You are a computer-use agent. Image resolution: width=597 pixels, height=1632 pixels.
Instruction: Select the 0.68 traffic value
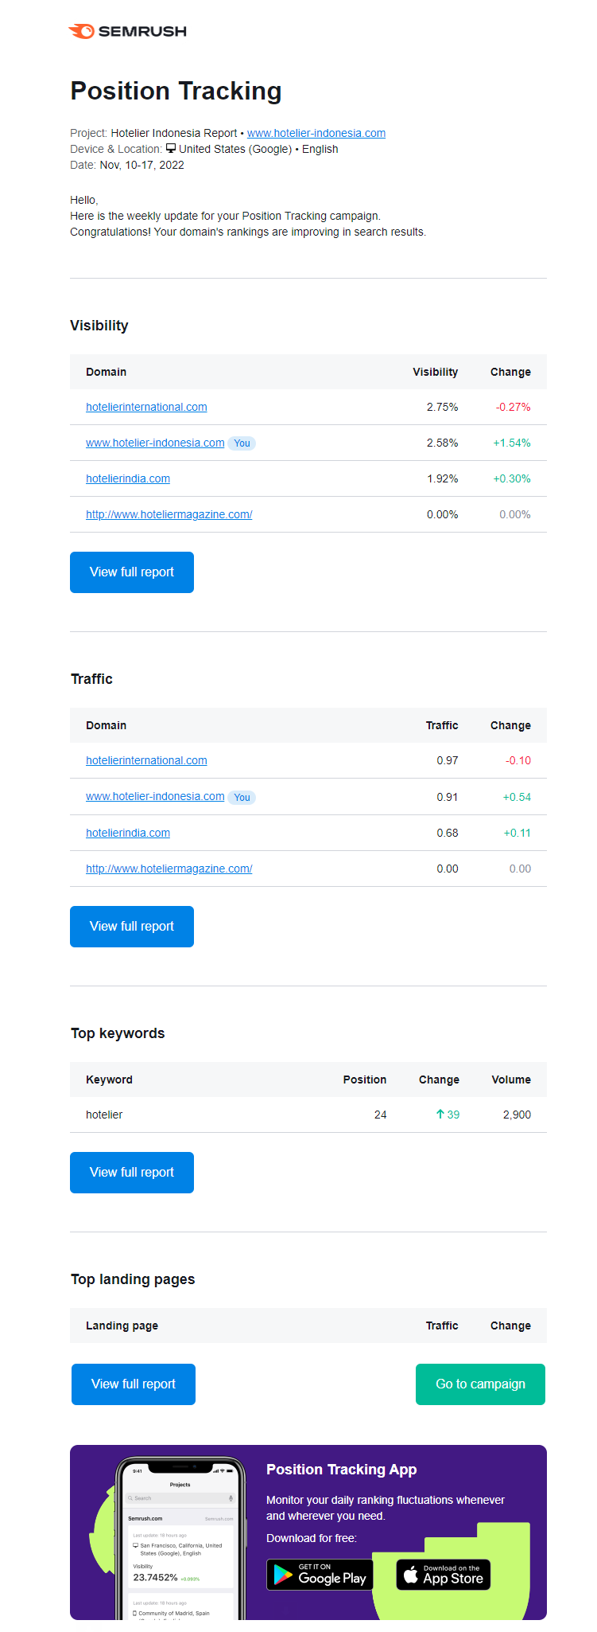pos(448,833)
